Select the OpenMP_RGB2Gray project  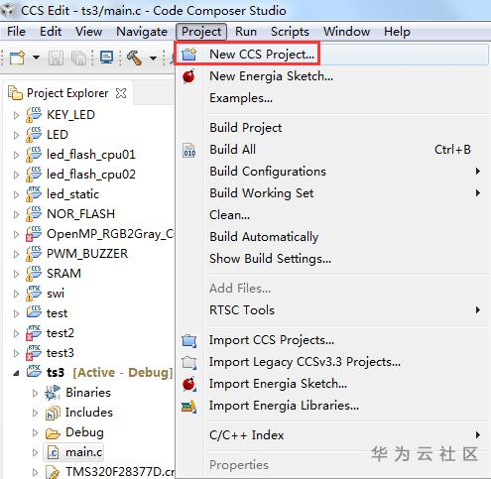click(x=110, y=234)
